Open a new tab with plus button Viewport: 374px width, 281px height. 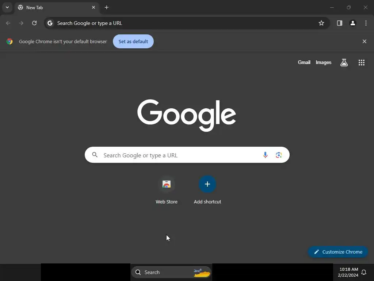click(x=107, y=7)
